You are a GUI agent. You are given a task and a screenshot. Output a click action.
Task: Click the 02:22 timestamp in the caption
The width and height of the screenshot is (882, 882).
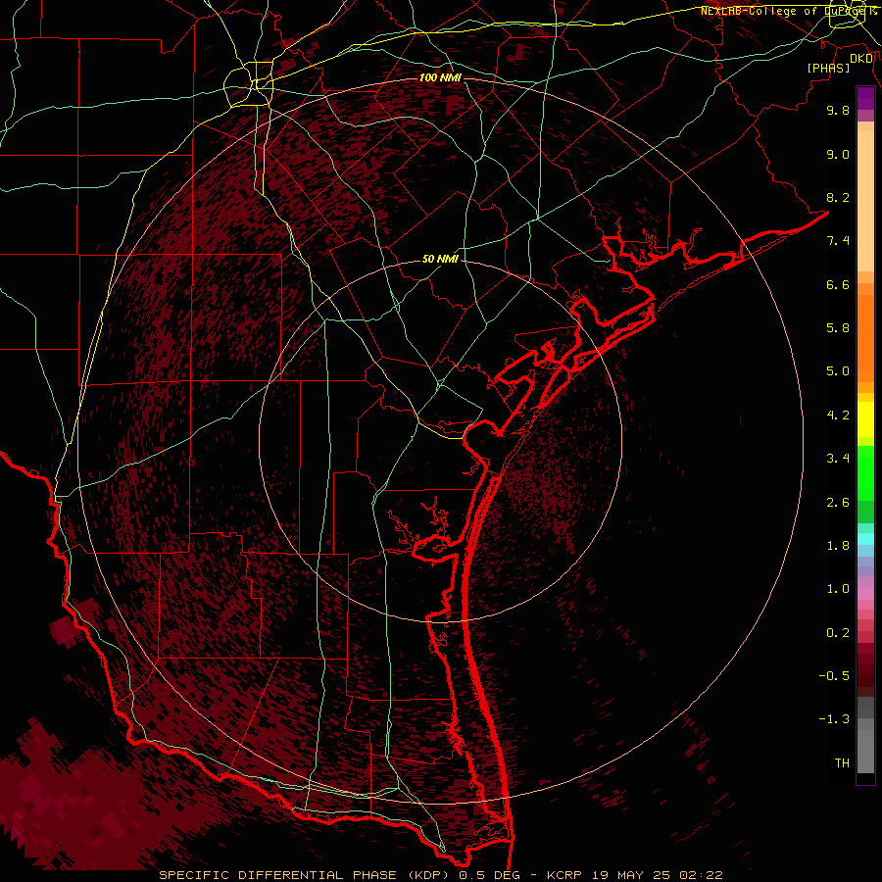(x=701, y=875)
